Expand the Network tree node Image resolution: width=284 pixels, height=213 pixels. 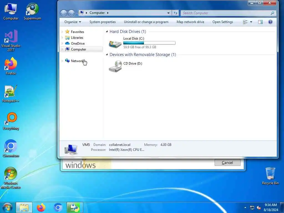tap(62, 61)
